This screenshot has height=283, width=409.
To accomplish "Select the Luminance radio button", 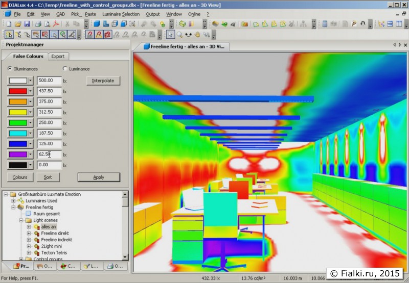I will coord(65,69).
